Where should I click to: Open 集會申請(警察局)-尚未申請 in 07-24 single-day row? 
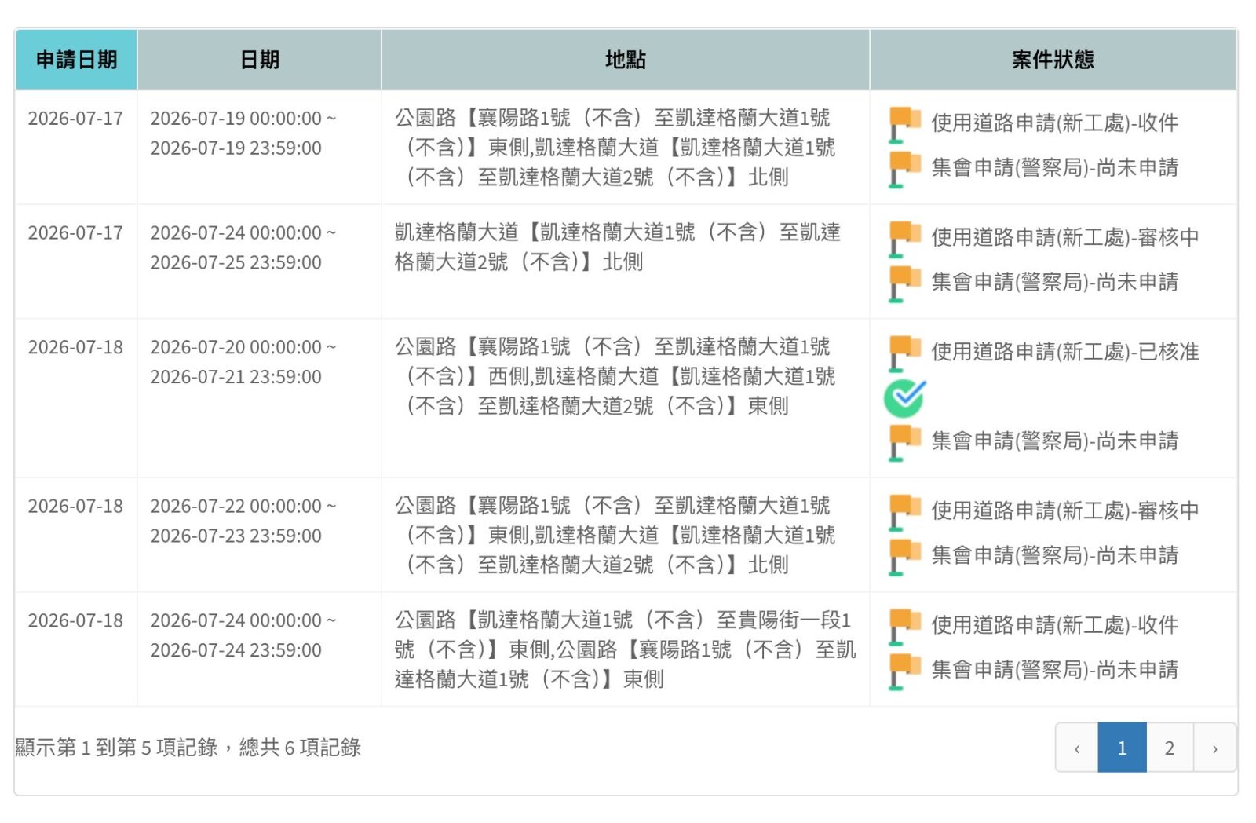coord(1055,671)
